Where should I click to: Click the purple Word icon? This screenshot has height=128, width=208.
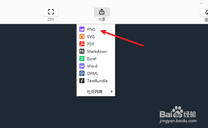coord(82,66)
